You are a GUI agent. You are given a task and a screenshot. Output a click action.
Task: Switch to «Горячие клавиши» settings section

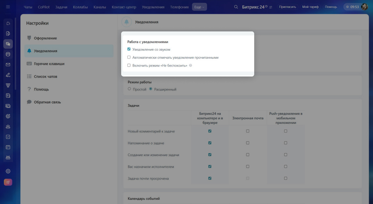point(49,64)
